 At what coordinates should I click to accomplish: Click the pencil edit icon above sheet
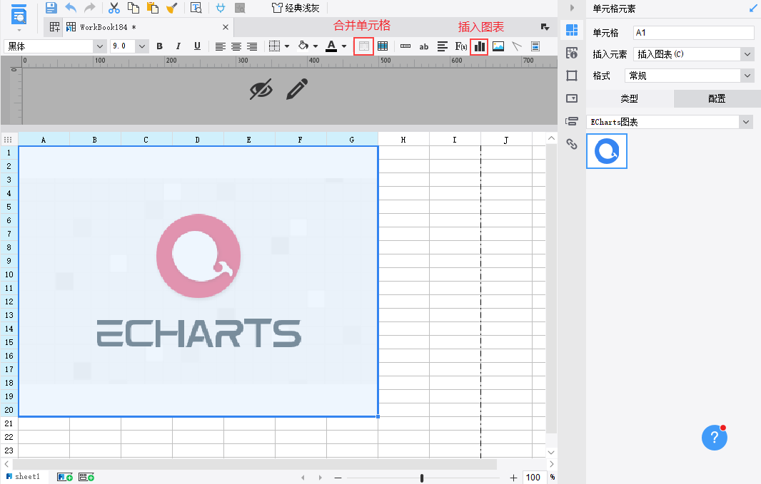(x=297, y=89)
